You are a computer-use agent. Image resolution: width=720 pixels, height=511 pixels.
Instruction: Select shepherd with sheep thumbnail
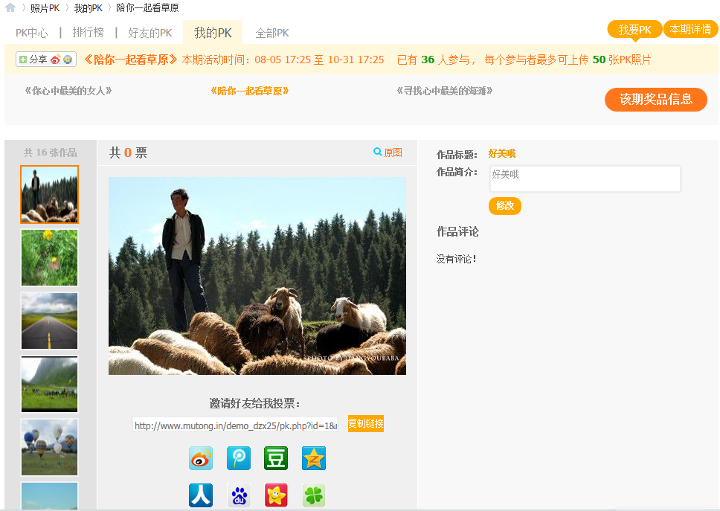tap(50, 195)
